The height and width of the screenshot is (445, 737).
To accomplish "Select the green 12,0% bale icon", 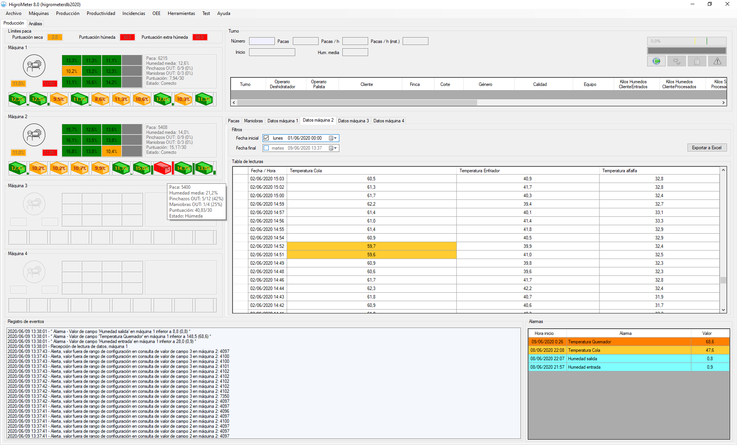I will click(x=163, y=99).
